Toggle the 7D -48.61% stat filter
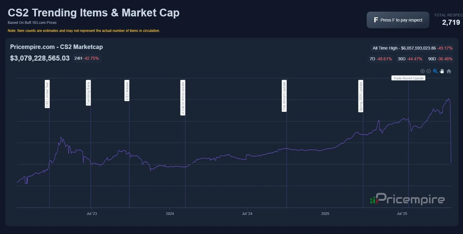Image resolution: width=463 pixels, height=234 pixels. (381, 59)
